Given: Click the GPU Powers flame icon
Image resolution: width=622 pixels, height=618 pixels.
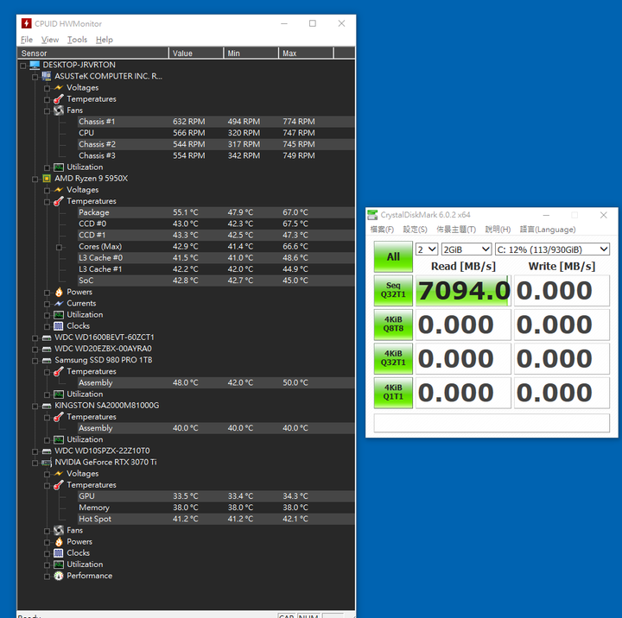Looking at the screenshot, I should 59,542.
